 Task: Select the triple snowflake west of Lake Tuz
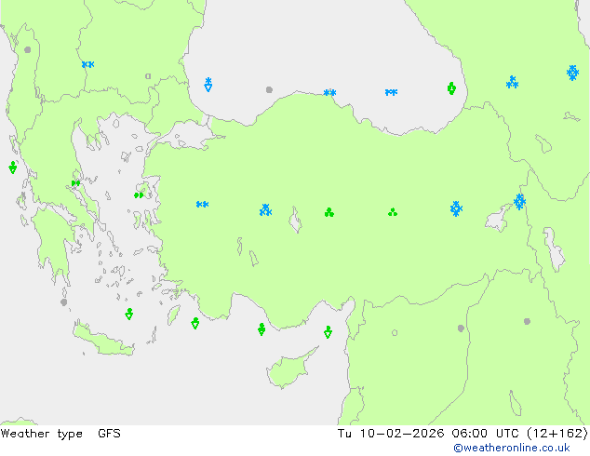(265, 210)
